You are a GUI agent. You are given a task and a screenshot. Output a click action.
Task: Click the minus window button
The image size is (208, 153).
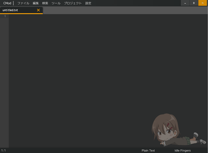coord(185,3)
